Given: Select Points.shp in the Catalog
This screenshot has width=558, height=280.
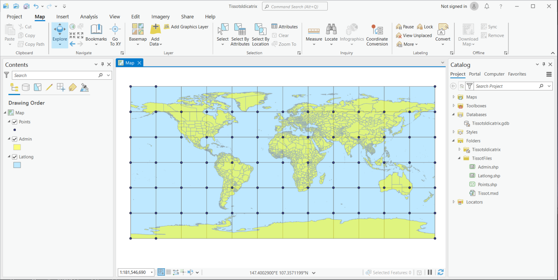Looking at the screenshot, I should [487, 185].
